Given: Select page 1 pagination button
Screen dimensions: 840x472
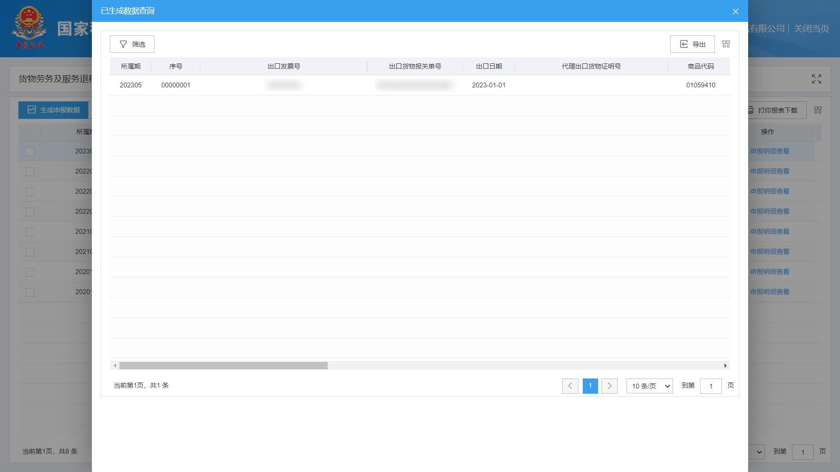Looking at the screenshot, I should tap(590, 386).
